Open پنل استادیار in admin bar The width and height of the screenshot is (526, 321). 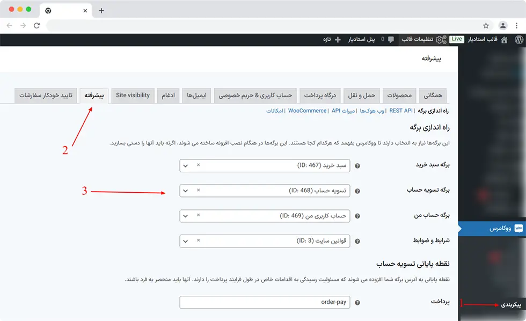click(x=361, y=40)
